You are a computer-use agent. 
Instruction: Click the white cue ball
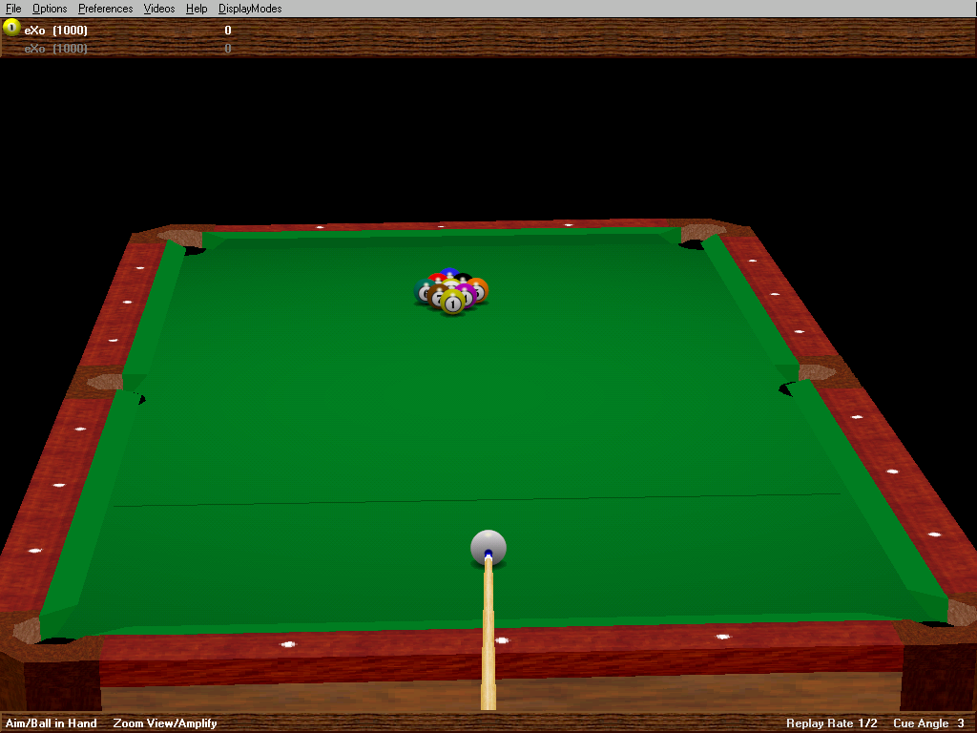tap(488, 547)
